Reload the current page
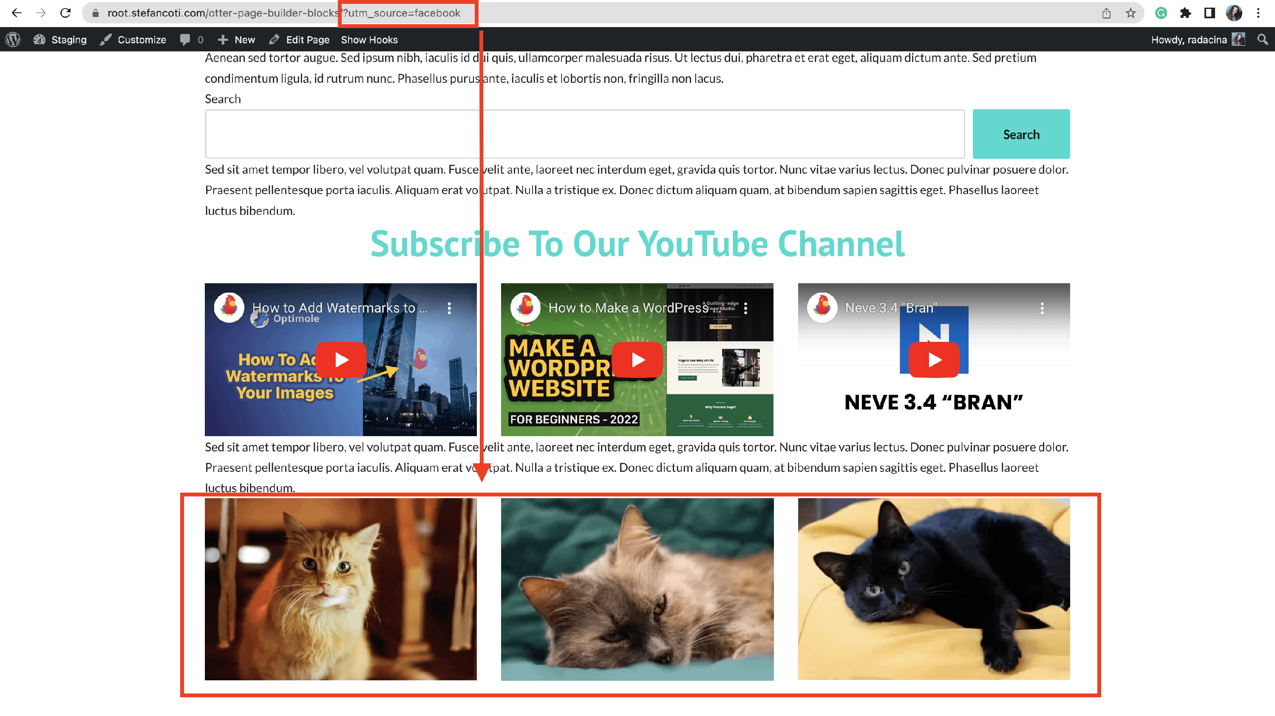 pyautogui.click(x=65, y=13)
